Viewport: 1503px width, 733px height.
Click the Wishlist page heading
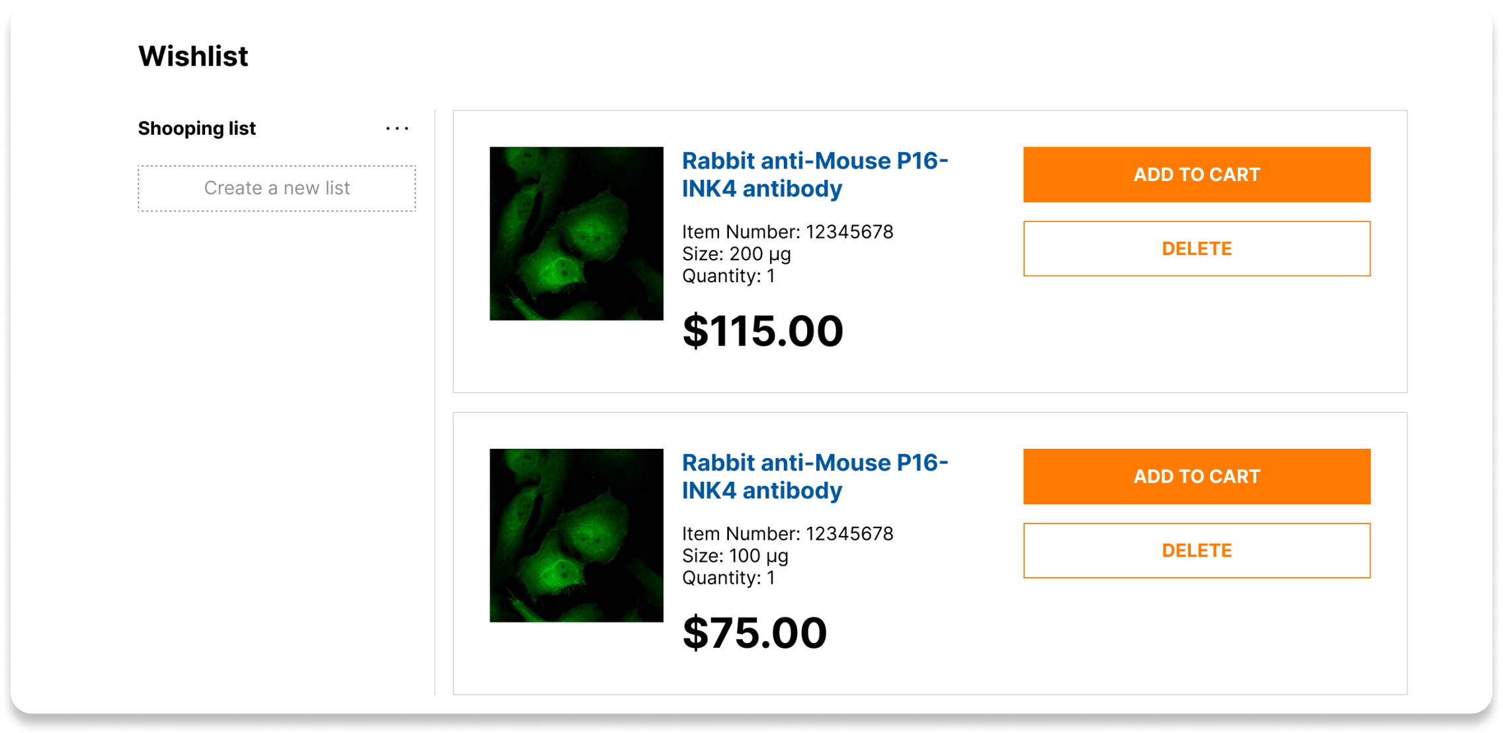coord(193,56)
